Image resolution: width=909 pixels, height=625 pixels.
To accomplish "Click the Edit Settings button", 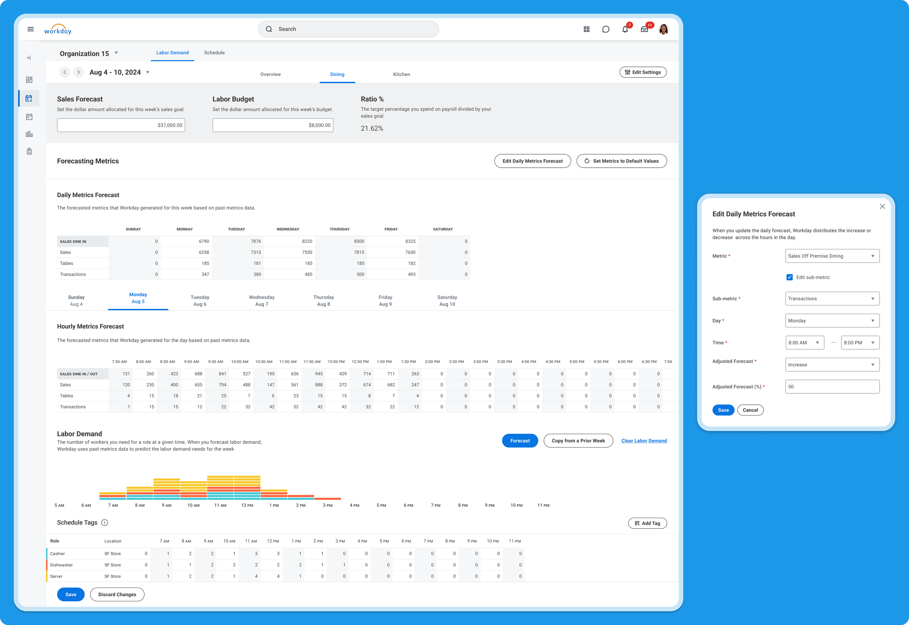I will click(643, 72).
